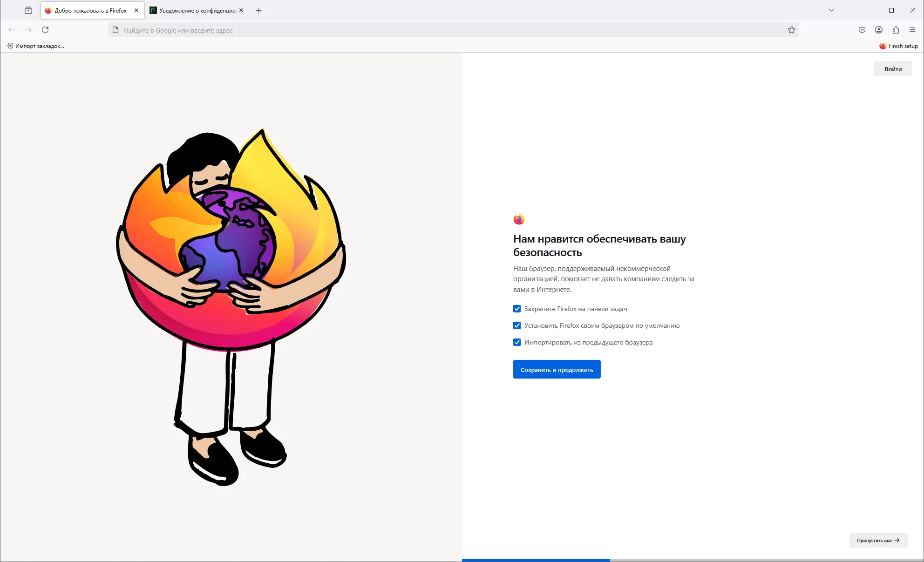Click the Sign in button
Viewport: 924px width, 562px height.
click(893, 69)
